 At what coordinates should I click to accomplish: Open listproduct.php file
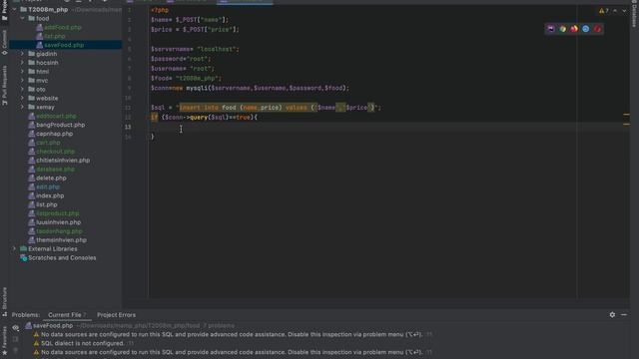click(x=58, y=213)
